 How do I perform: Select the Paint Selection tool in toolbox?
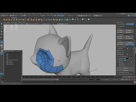(1, 29)
